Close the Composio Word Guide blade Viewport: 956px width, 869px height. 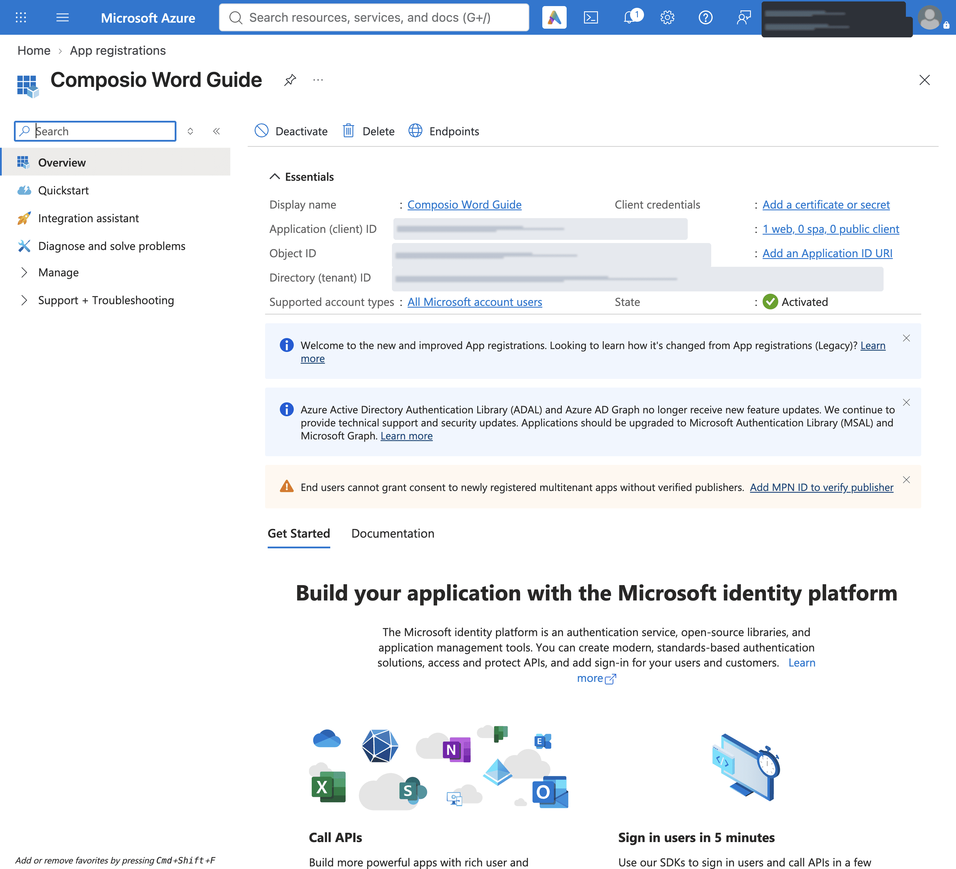924,80
